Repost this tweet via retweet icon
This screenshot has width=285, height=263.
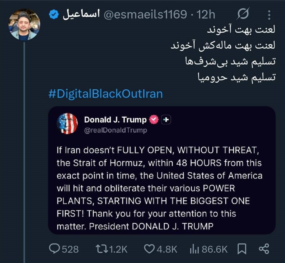pyautogui.click(x=102, y=249)
